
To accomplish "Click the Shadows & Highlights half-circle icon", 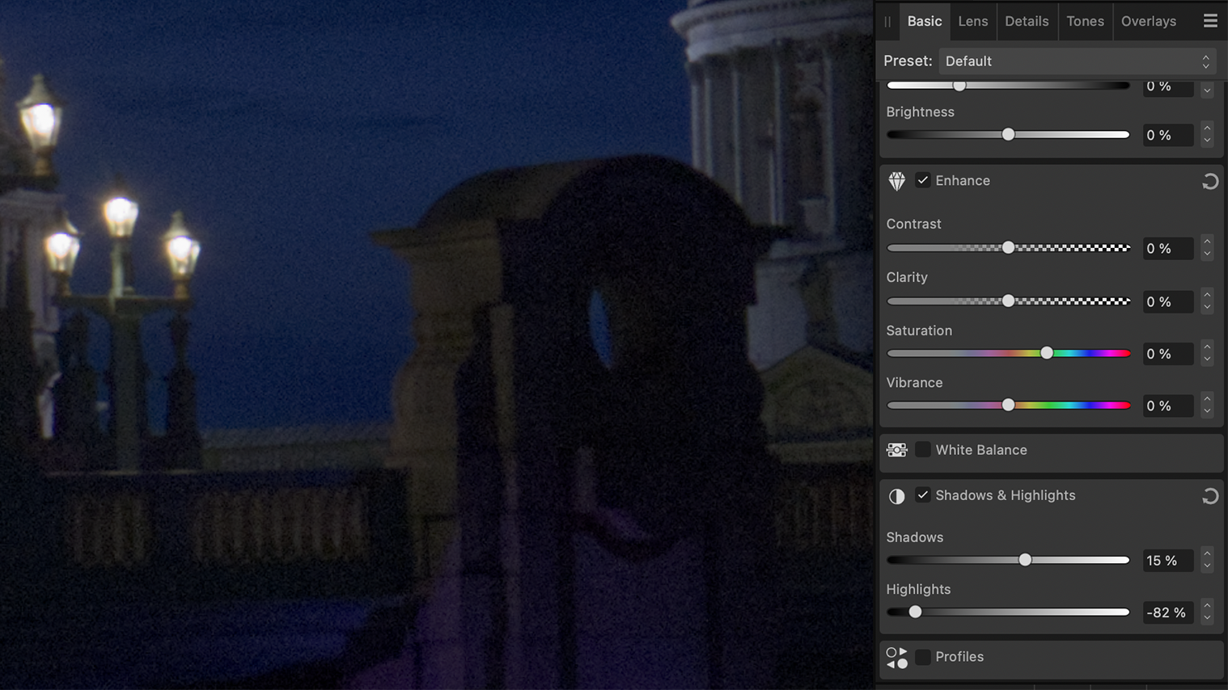I will (896, 496).
